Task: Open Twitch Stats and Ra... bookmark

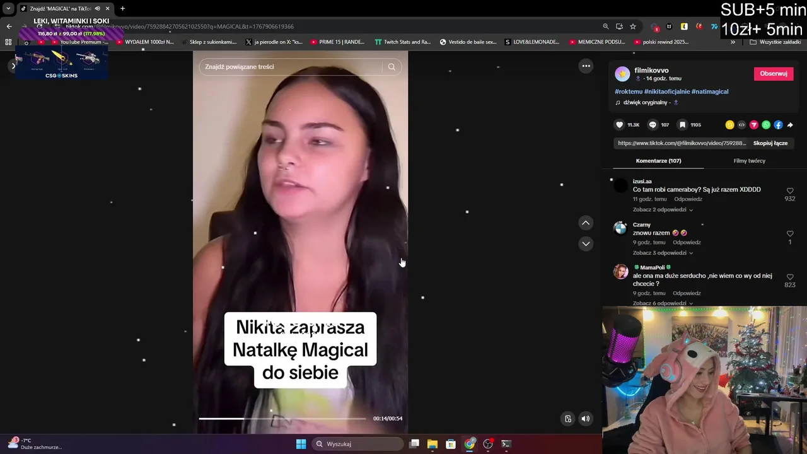Action: [x=402, y=42]
